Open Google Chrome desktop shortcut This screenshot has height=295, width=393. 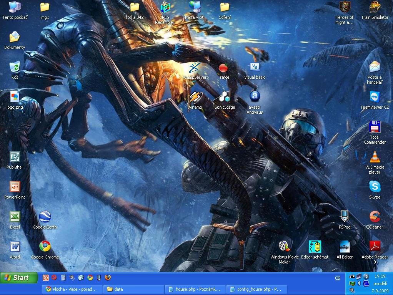(45, 250)
